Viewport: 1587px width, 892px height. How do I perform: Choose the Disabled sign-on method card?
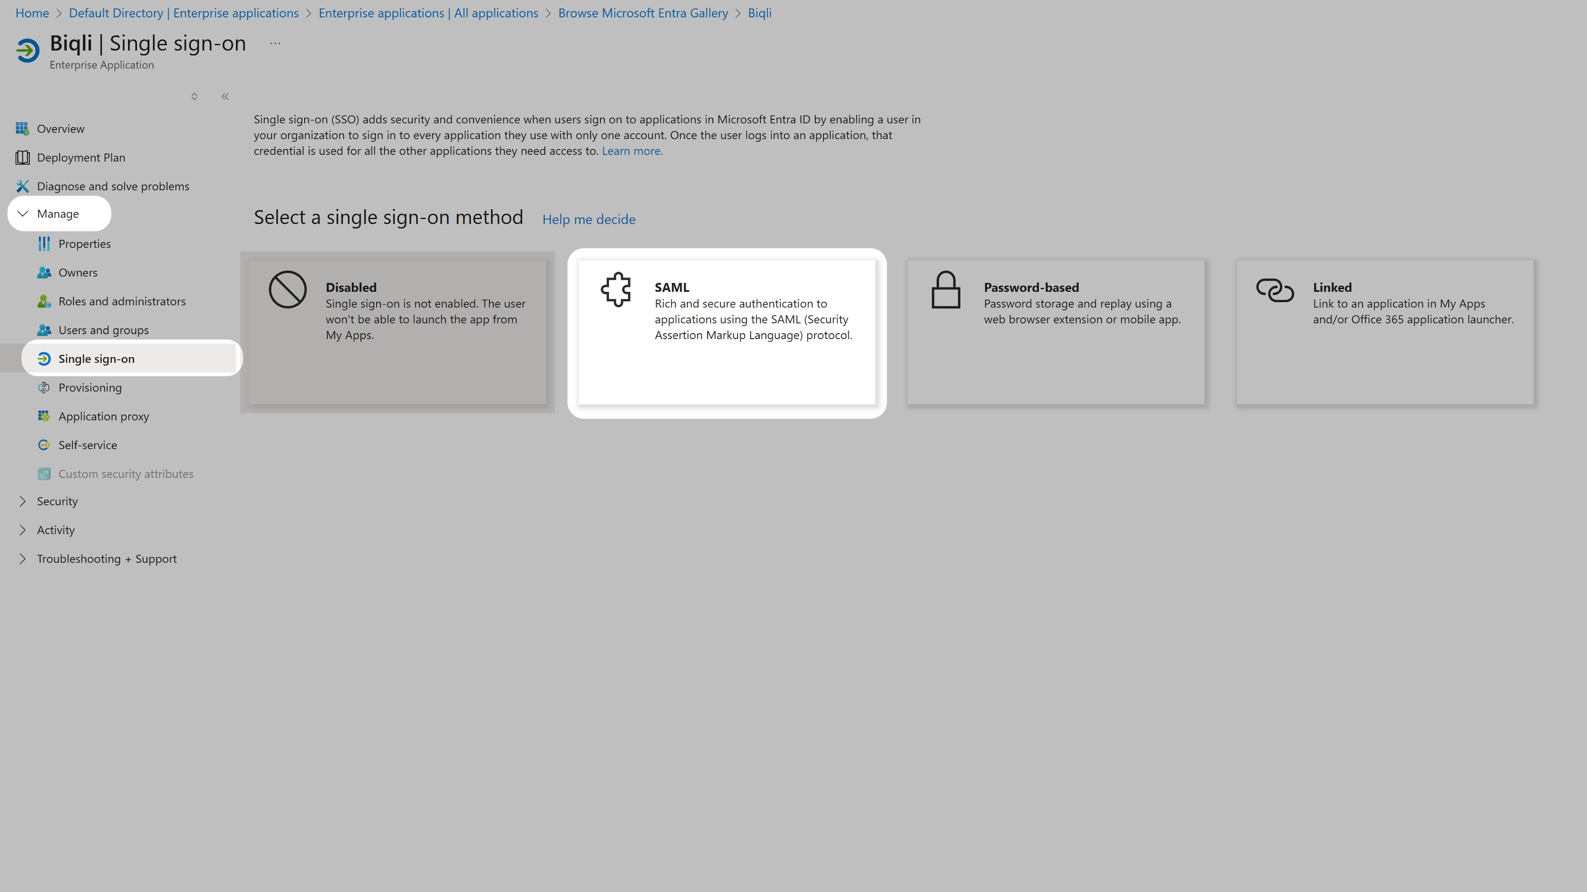click(x=397, y=332)
